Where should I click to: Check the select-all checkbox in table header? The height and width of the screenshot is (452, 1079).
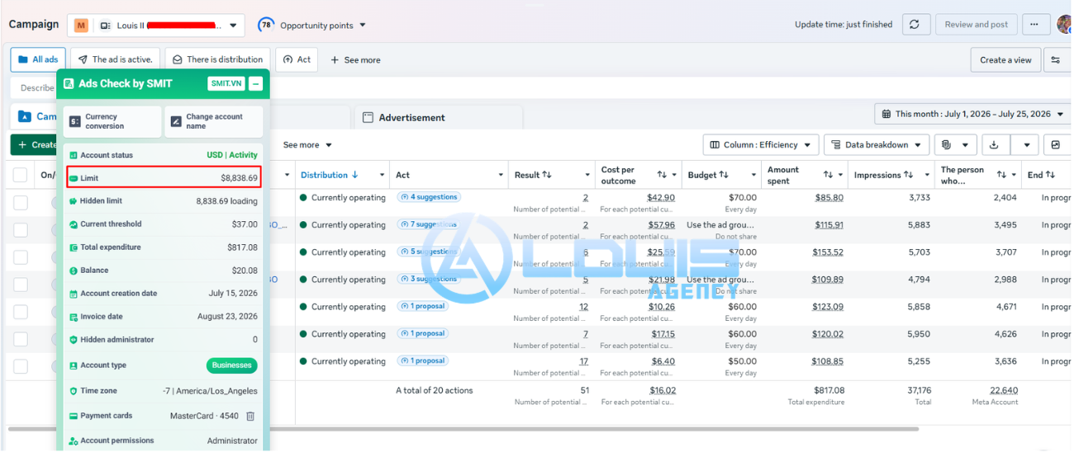pos(21,175)
